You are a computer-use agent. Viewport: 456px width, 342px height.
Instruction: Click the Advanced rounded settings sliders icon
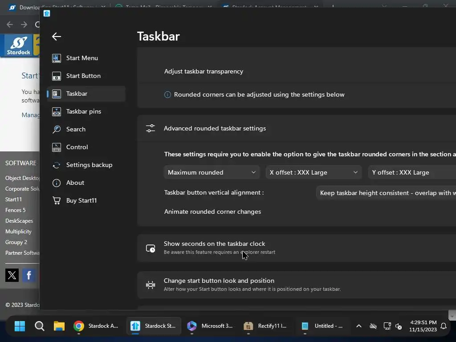pos(151,128)
